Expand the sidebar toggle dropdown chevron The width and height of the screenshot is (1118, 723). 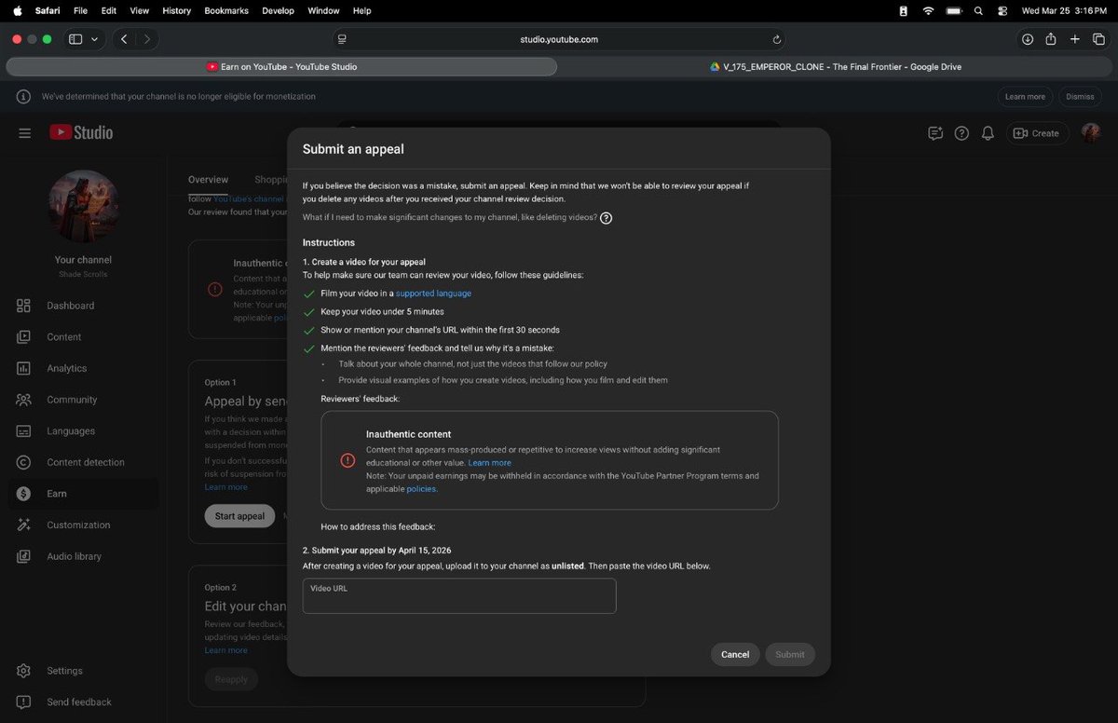coord(94,39)
